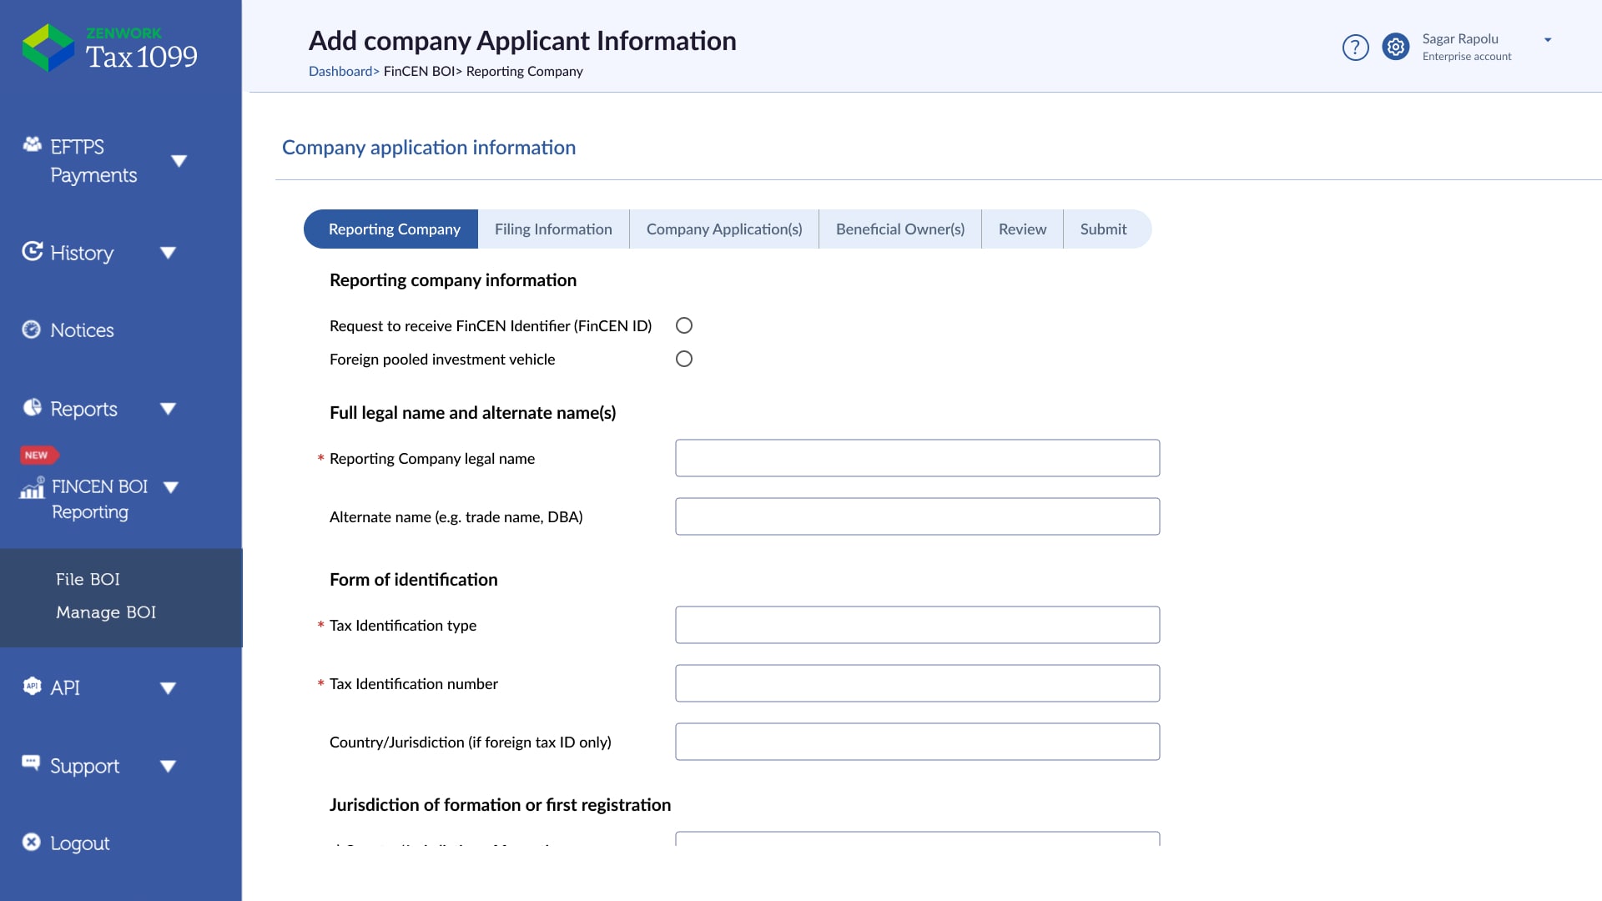This screenshot has width=1602, height=901.
Task: Open help with the question mark icon
Action: (x=1355, y=48)
